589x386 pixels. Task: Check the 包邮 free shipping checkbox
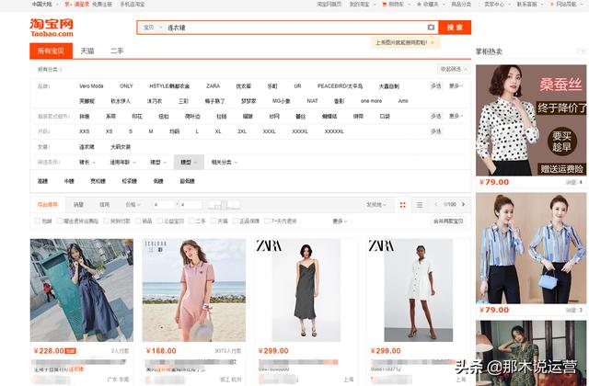pos(38,221)
